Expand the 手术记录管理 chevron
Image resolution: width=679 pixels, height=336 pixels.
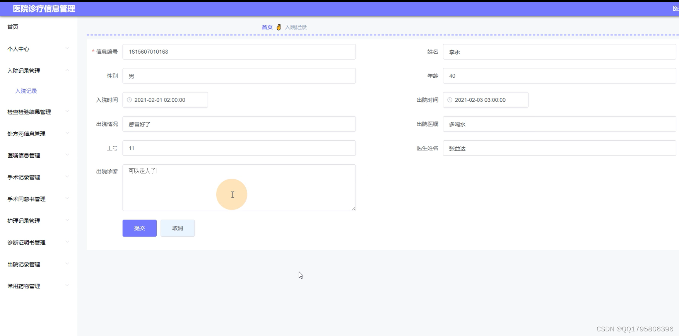67,177
